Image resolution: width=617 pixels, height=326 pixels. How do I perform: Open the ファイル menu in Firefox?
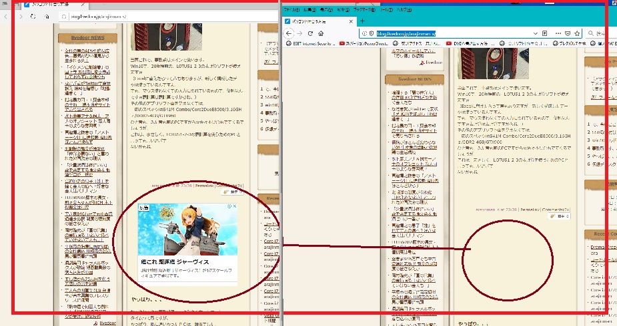291,9
